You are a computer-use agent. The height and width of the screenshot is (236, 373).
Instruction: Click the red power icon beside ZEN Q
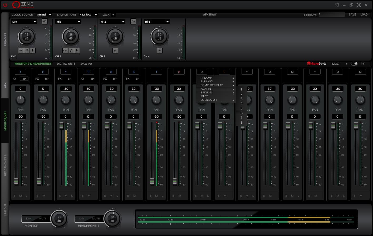point(5,5)
